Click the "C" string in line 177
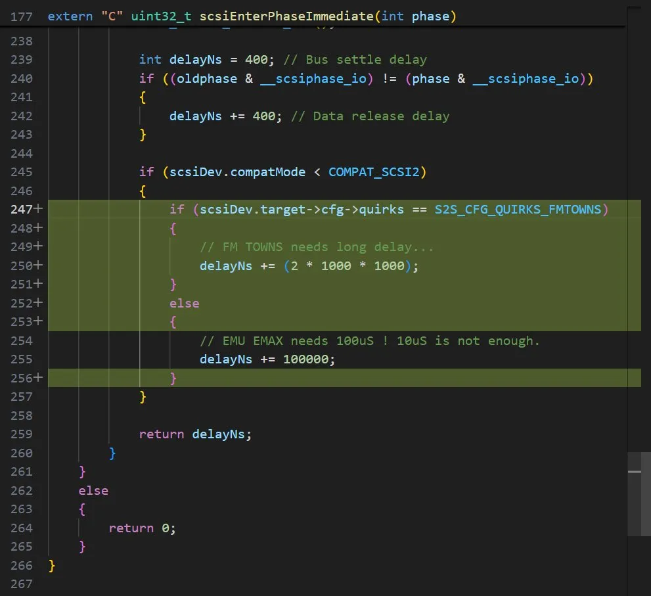 point(112,16)
